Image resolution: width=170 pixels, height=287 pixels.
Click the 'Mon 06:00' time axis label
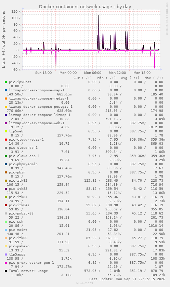pos(93,73)
